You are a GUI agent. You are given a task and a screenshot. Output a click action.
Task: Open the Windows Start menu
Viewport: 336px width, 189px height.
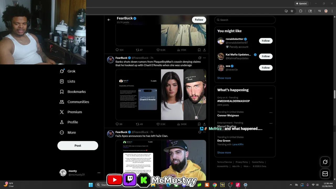(x=91, y=185)
